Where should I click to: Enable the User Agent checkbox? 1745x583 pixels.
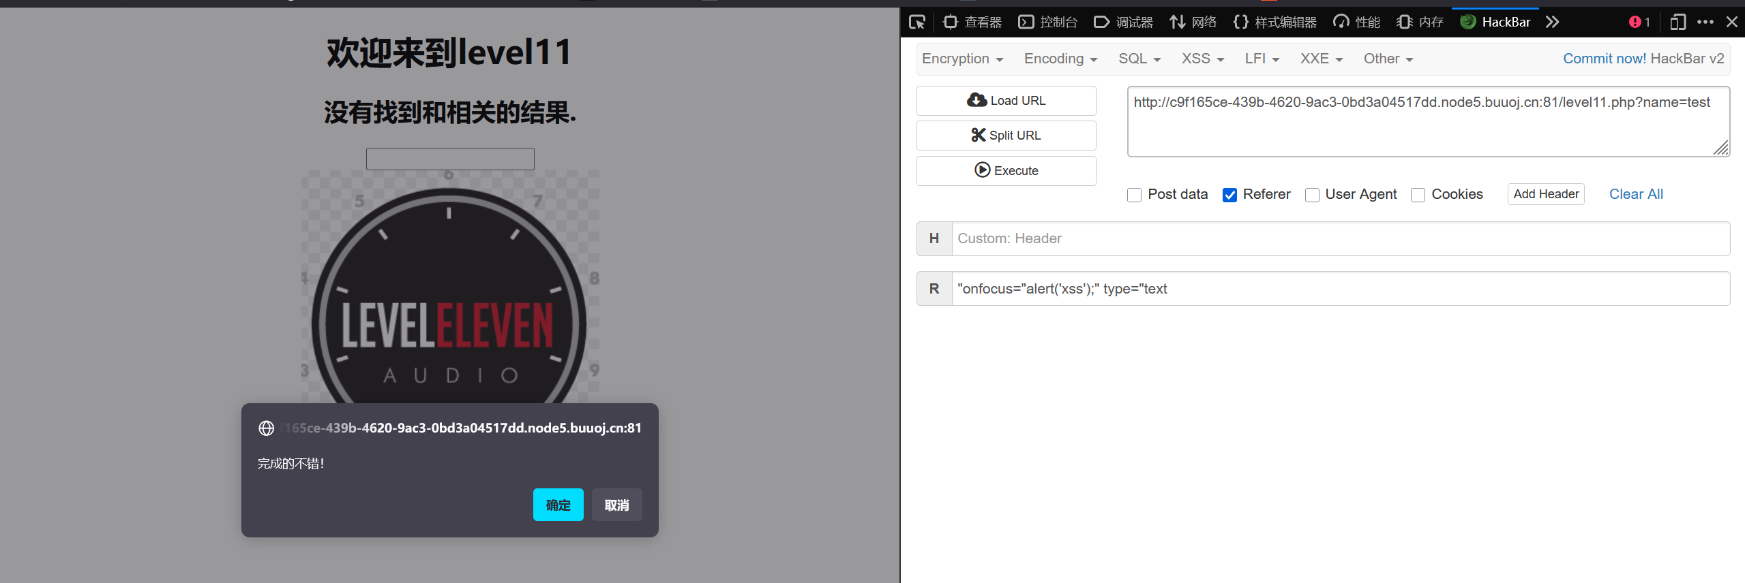pos(1312,195)
